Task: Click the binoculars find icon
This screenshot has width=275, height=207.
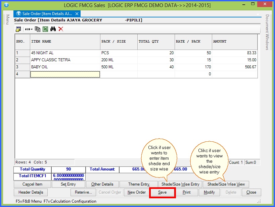Action: [x=53, y=29]
